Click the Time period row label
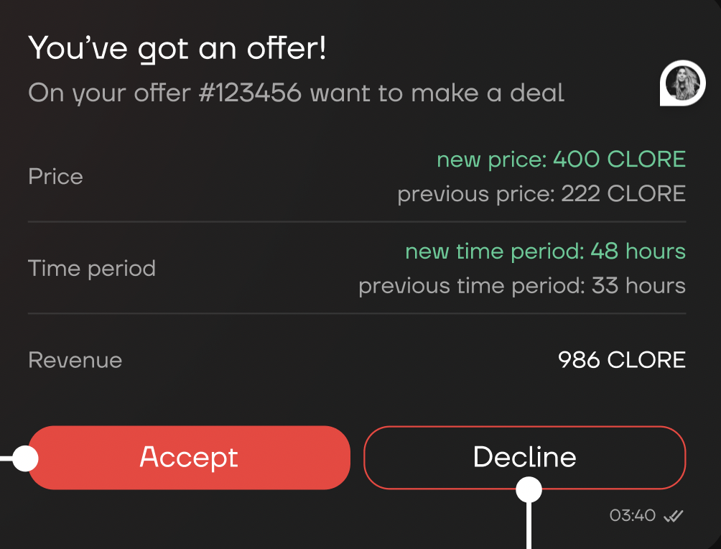Viewport: 721px width, 549px height. coord(92,269)
